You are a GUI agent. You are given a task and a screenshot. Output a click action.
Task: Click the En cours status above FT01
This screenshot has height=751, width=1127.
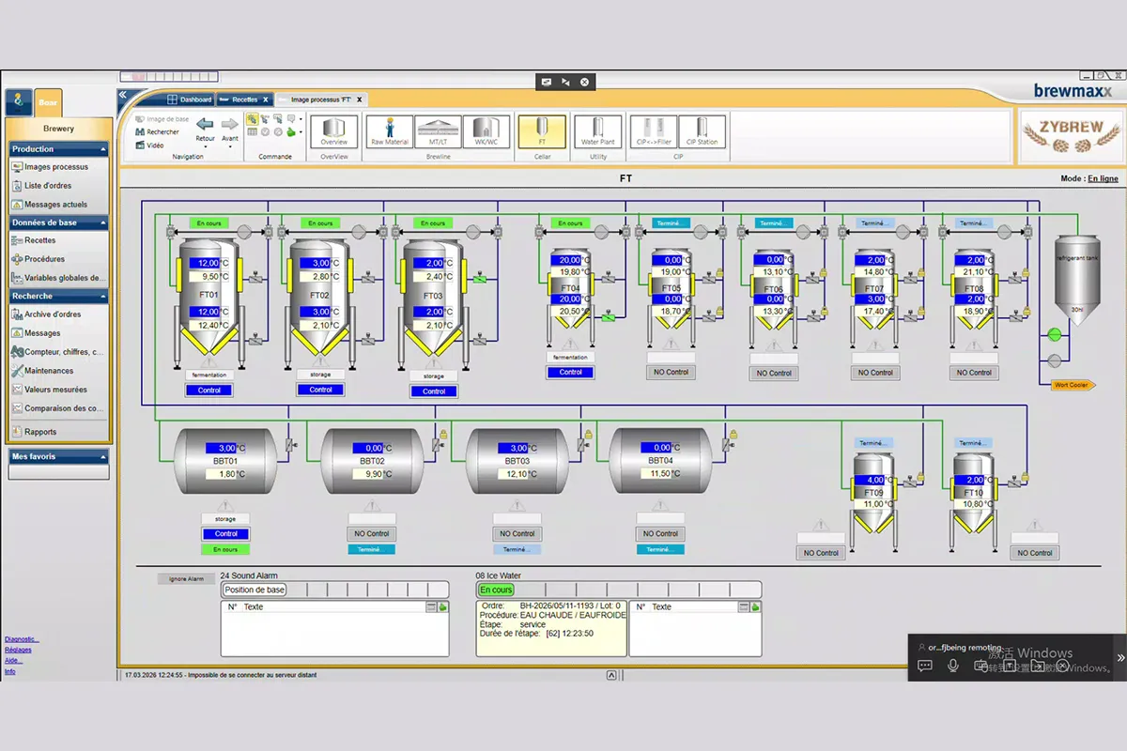click(x=208, y=223)
